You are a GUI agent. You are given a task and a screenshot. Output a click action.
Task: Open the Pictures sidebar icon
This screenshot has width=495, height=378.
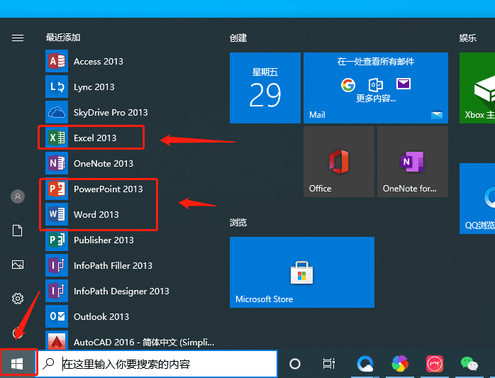(x=18, y=265)
